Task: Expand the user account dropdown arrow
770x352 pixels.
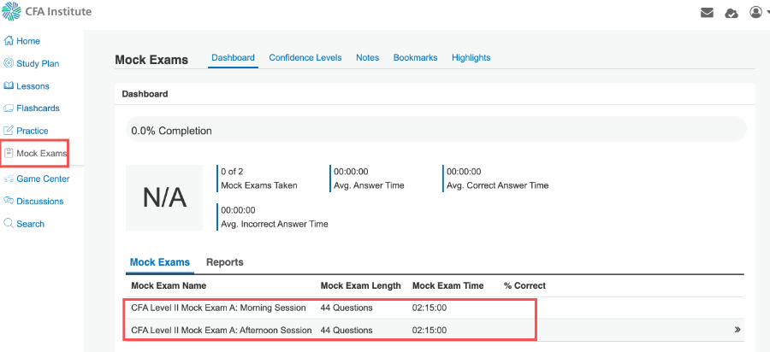Action: click(x=767, y=13)
